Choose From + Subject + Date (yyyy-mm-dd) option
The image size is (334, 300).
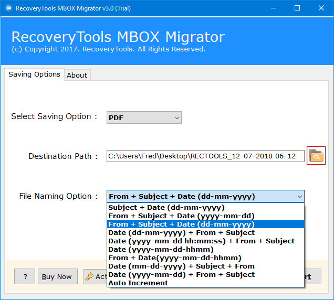pos(205,216)
